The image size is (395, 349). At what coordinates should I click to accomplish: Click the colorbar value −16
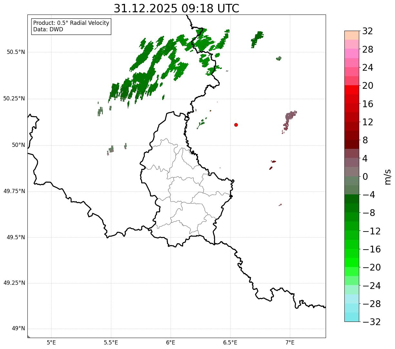372,249
